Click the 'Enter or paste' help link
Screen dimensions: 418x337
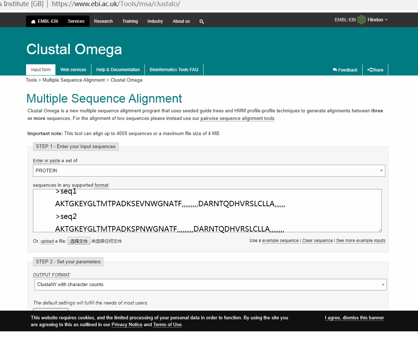[x=47, y=161]
